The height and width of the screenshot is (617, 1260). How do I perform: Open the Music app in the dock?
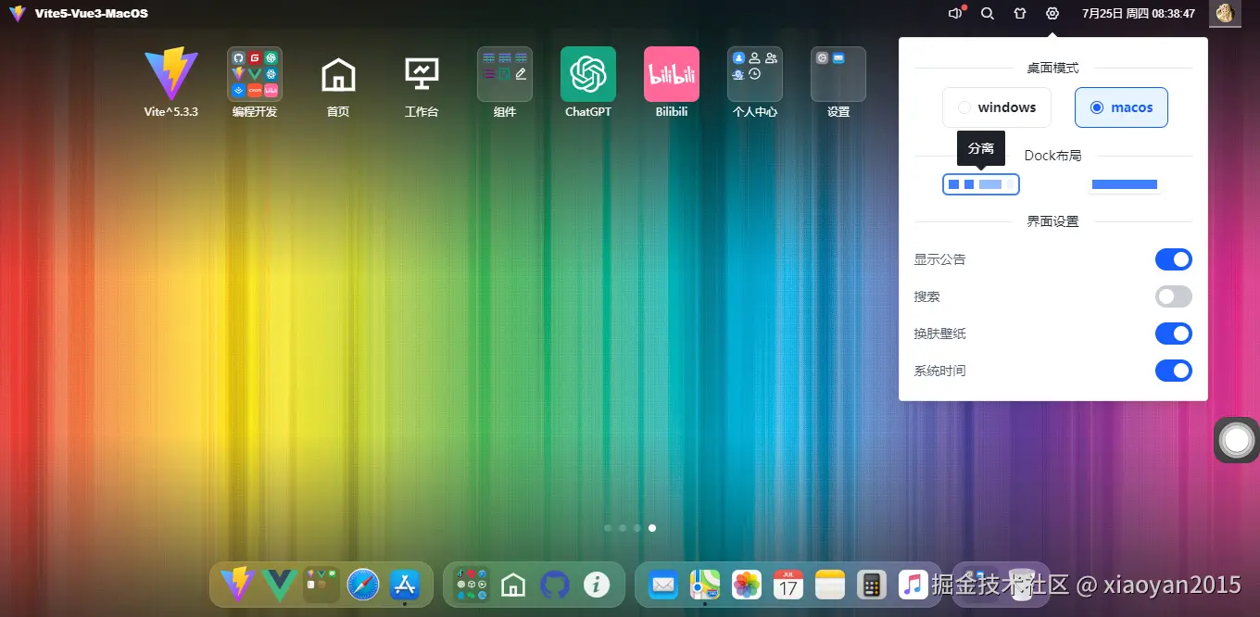tap(913, 585)
